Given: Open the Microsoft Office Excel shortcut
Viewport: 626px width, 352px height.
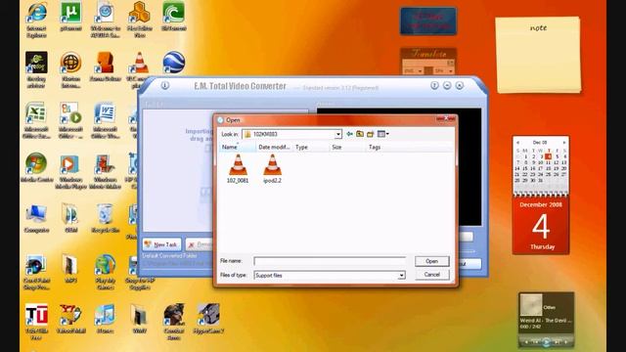Looking at the screenshot, I should click(36, 120).
